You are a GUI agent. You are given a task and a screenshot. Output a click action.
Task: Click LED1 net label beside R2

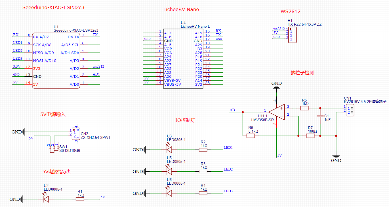coord(228,148)
